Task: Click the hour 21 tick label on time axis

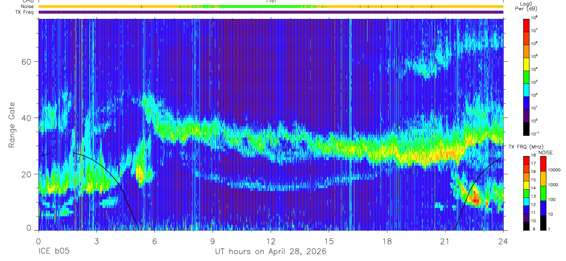Action: 445,241
